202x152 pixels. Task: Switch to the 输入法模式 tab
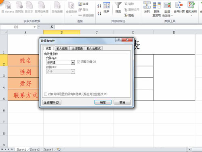click(x=94, y=49)
